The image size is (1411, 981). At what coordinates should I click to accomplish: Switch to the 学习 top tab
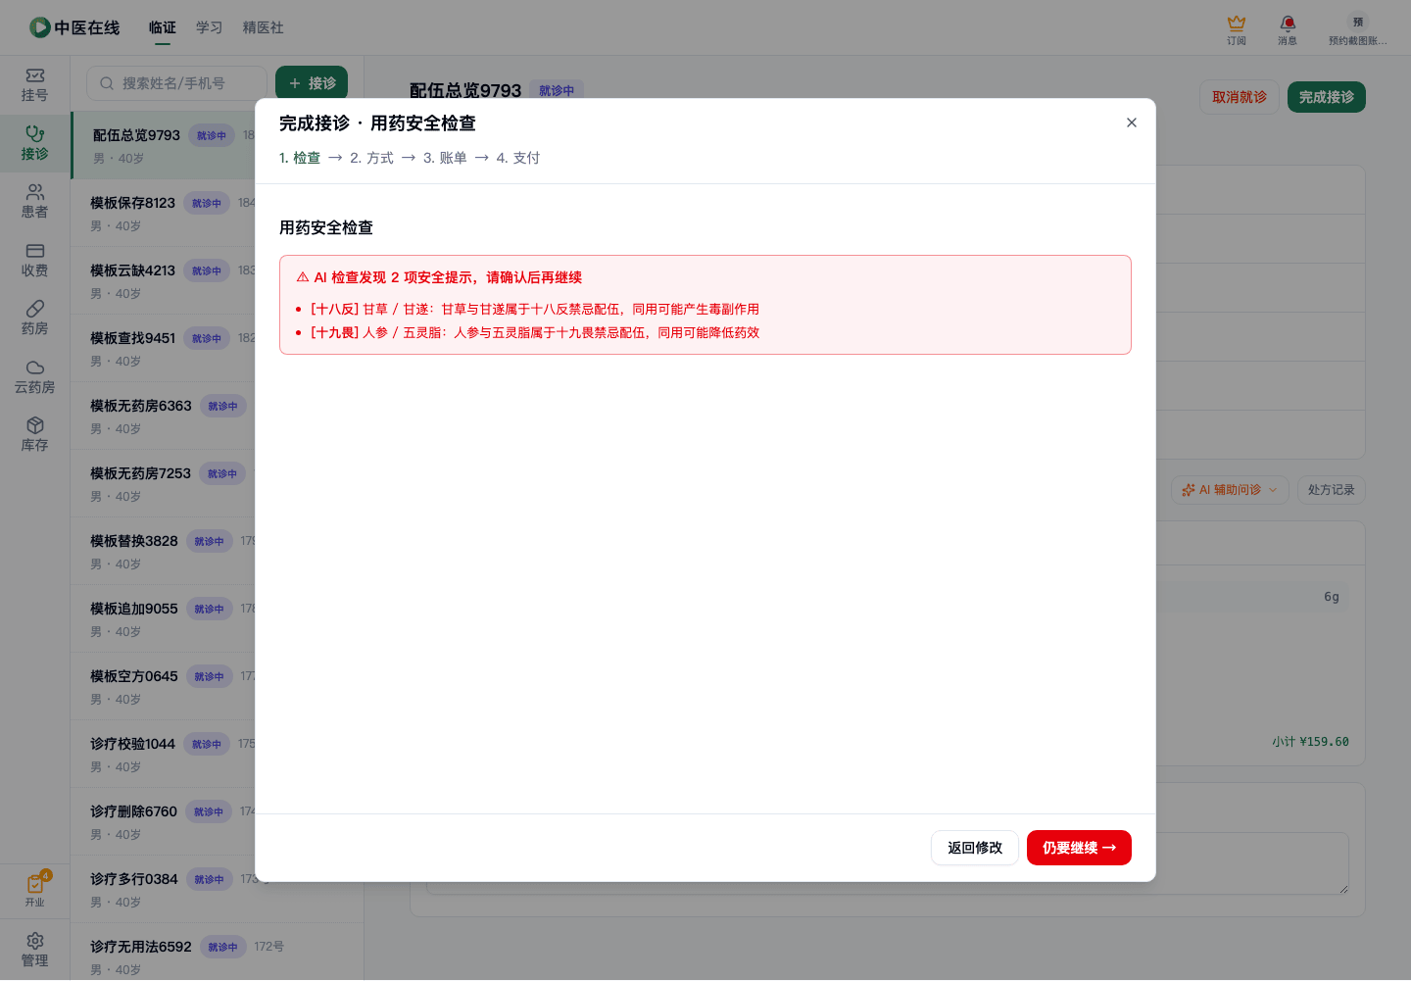click(209, 27)
